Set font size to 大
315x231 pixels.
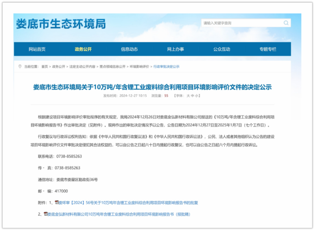(188, 96)
